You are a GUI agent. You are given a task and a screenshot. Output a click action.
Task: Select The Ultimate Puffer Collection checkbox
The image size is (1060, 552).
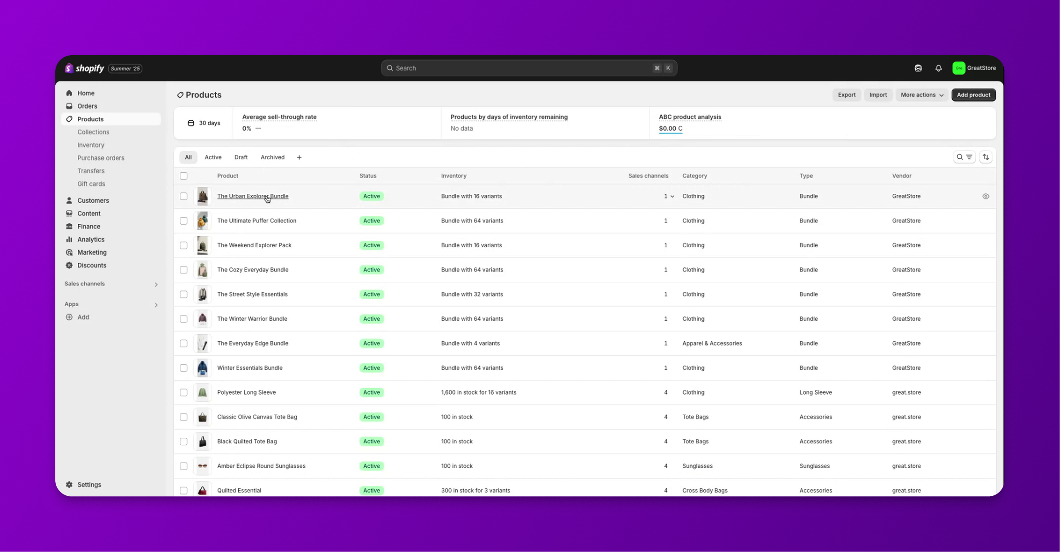coord(183,221)
